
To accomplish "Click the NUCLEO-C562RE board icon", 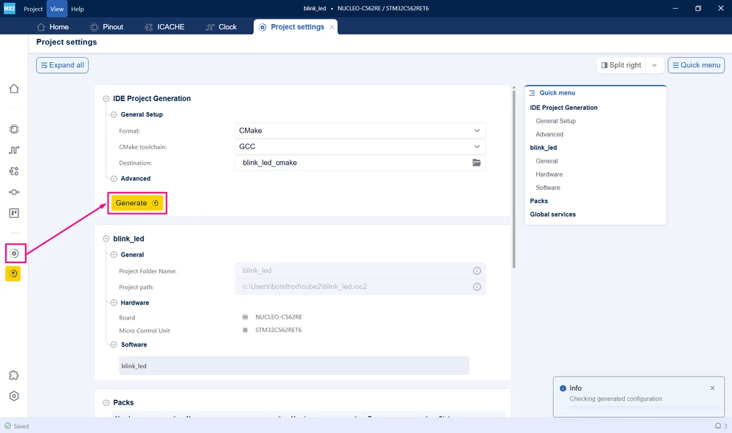I will [x=245, y=317].
